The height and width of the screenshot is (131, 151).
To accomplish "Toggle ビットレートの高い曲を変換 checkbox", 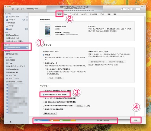I will (x=43, y=106).
